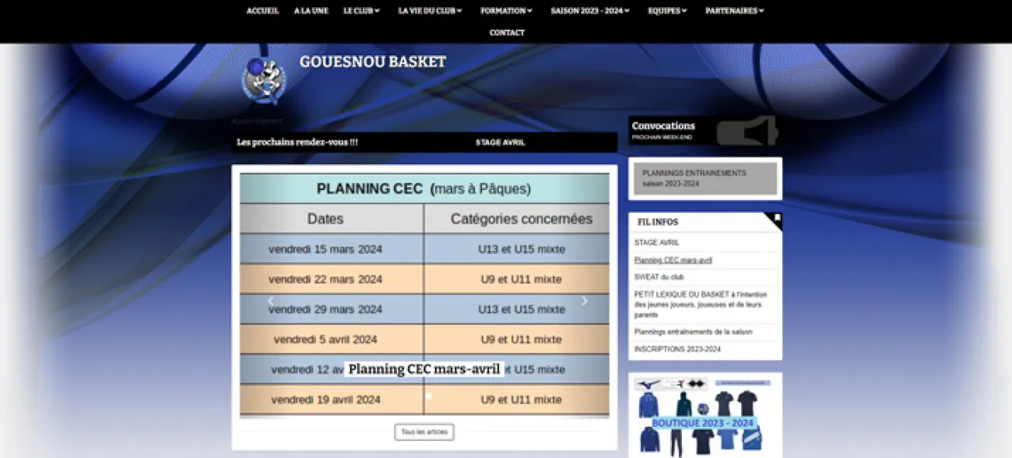The width and height of the screenshot is (1012, 458).
Task: Expand the LE CLUB dropdown menu
Action: coord(361,11)
